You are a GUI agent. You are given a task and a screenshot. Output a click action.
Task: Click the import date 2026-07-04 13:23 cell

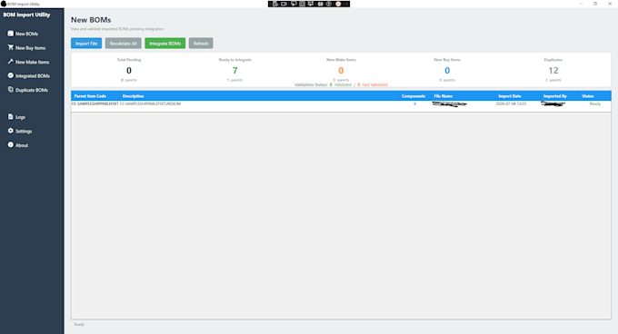[511, 103]
